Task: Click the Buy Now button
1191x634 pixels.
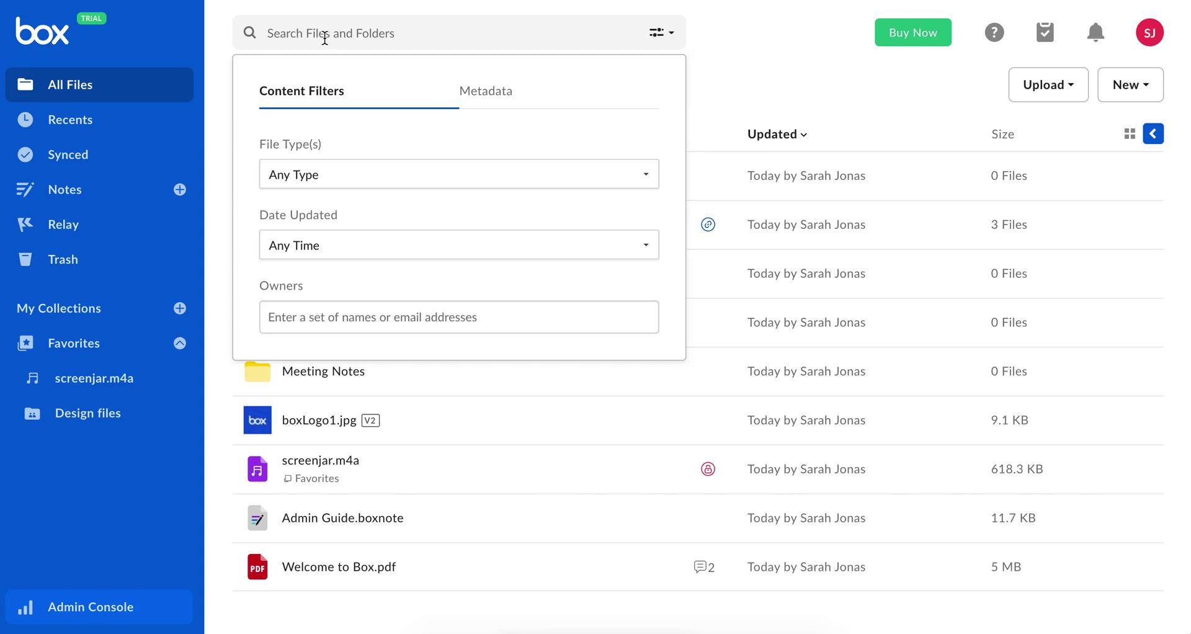Action: pos(913,32)
